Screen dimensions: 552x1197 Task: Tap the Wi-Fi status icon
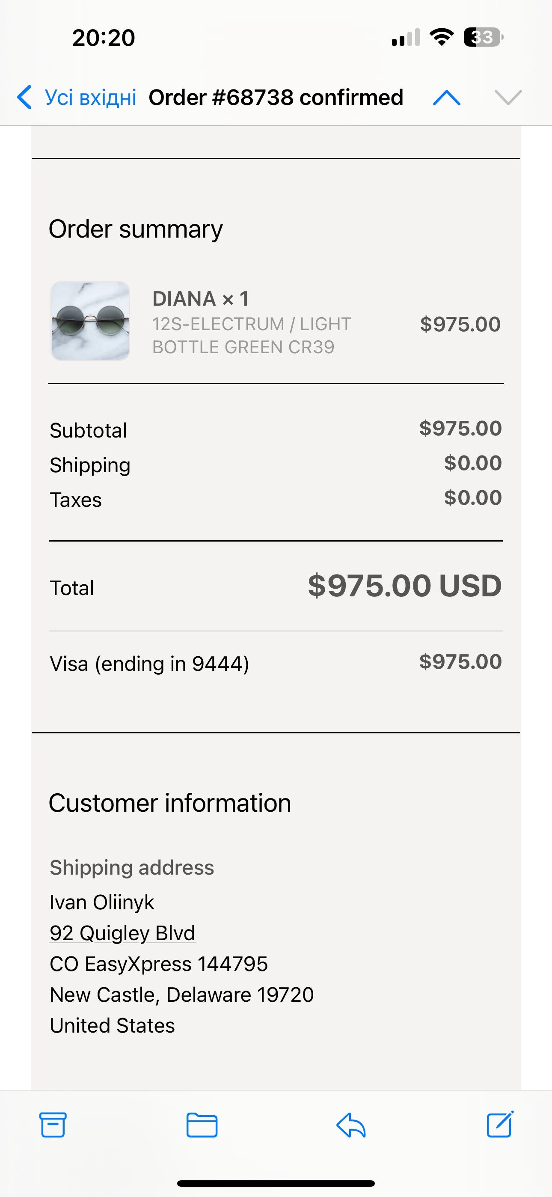442,37
